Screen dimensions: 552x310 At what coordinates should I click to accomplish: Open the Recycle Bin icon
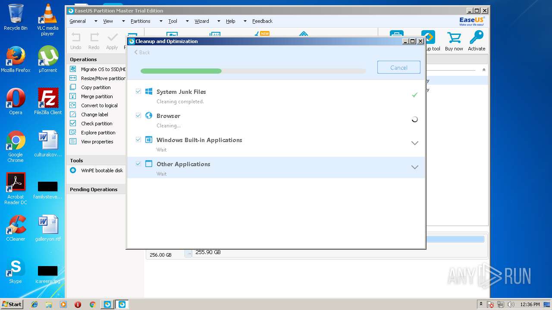point(16,17)
